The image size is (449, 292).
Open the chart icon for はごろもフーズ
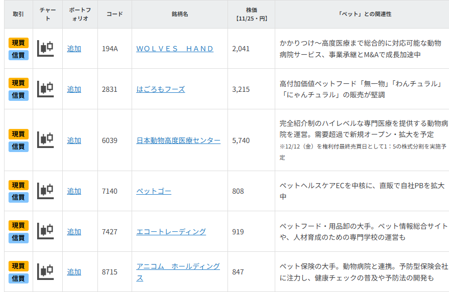(x=45, y=89)
